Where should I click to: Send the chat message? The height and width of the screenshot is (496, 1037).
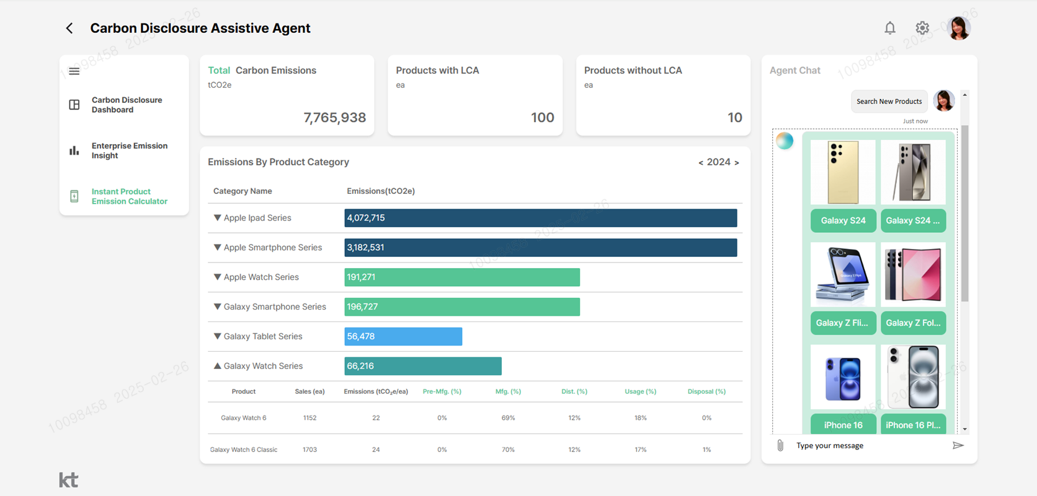(958, 445)
